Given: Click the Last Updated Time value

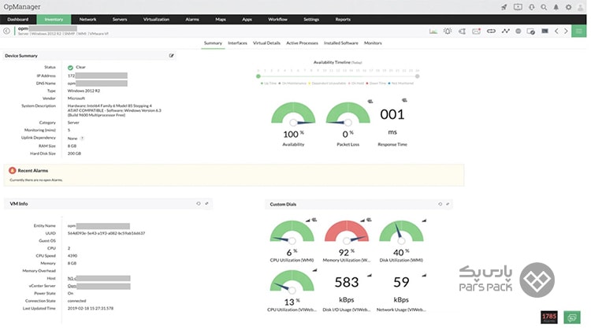Looking at the screenshot, I should (91, 308).
